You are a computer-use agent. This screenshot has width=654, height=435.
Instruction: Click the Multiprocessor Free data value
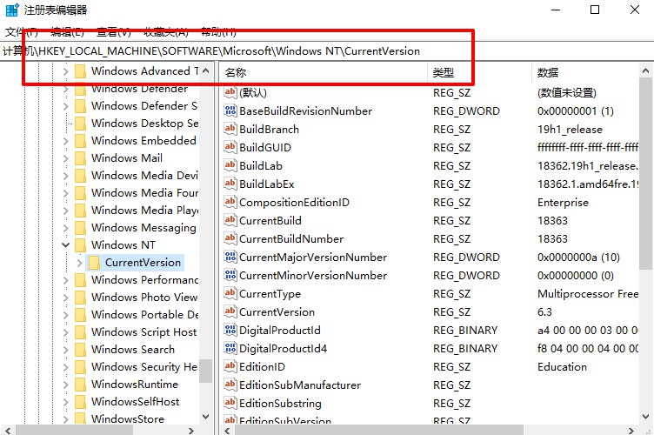(587, 293)
